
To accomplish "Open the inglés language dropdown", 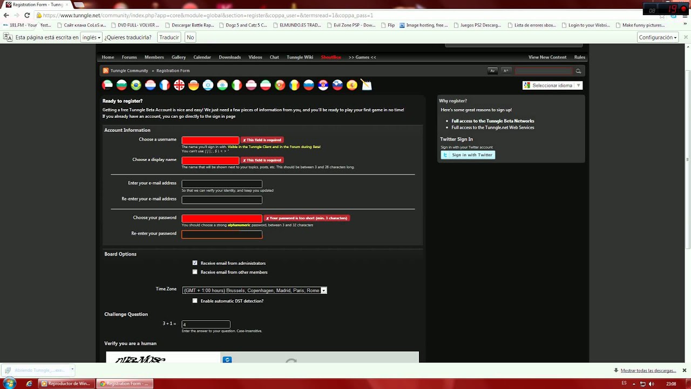I will [x=91, y=37].
